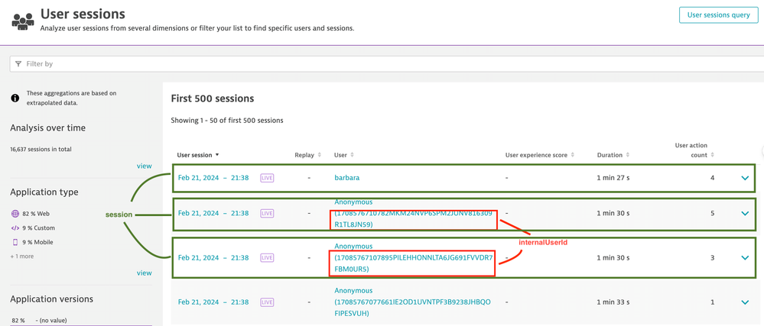Click the User sessions people icon
This screenshot has width=764, height=326.
(22, 21)
